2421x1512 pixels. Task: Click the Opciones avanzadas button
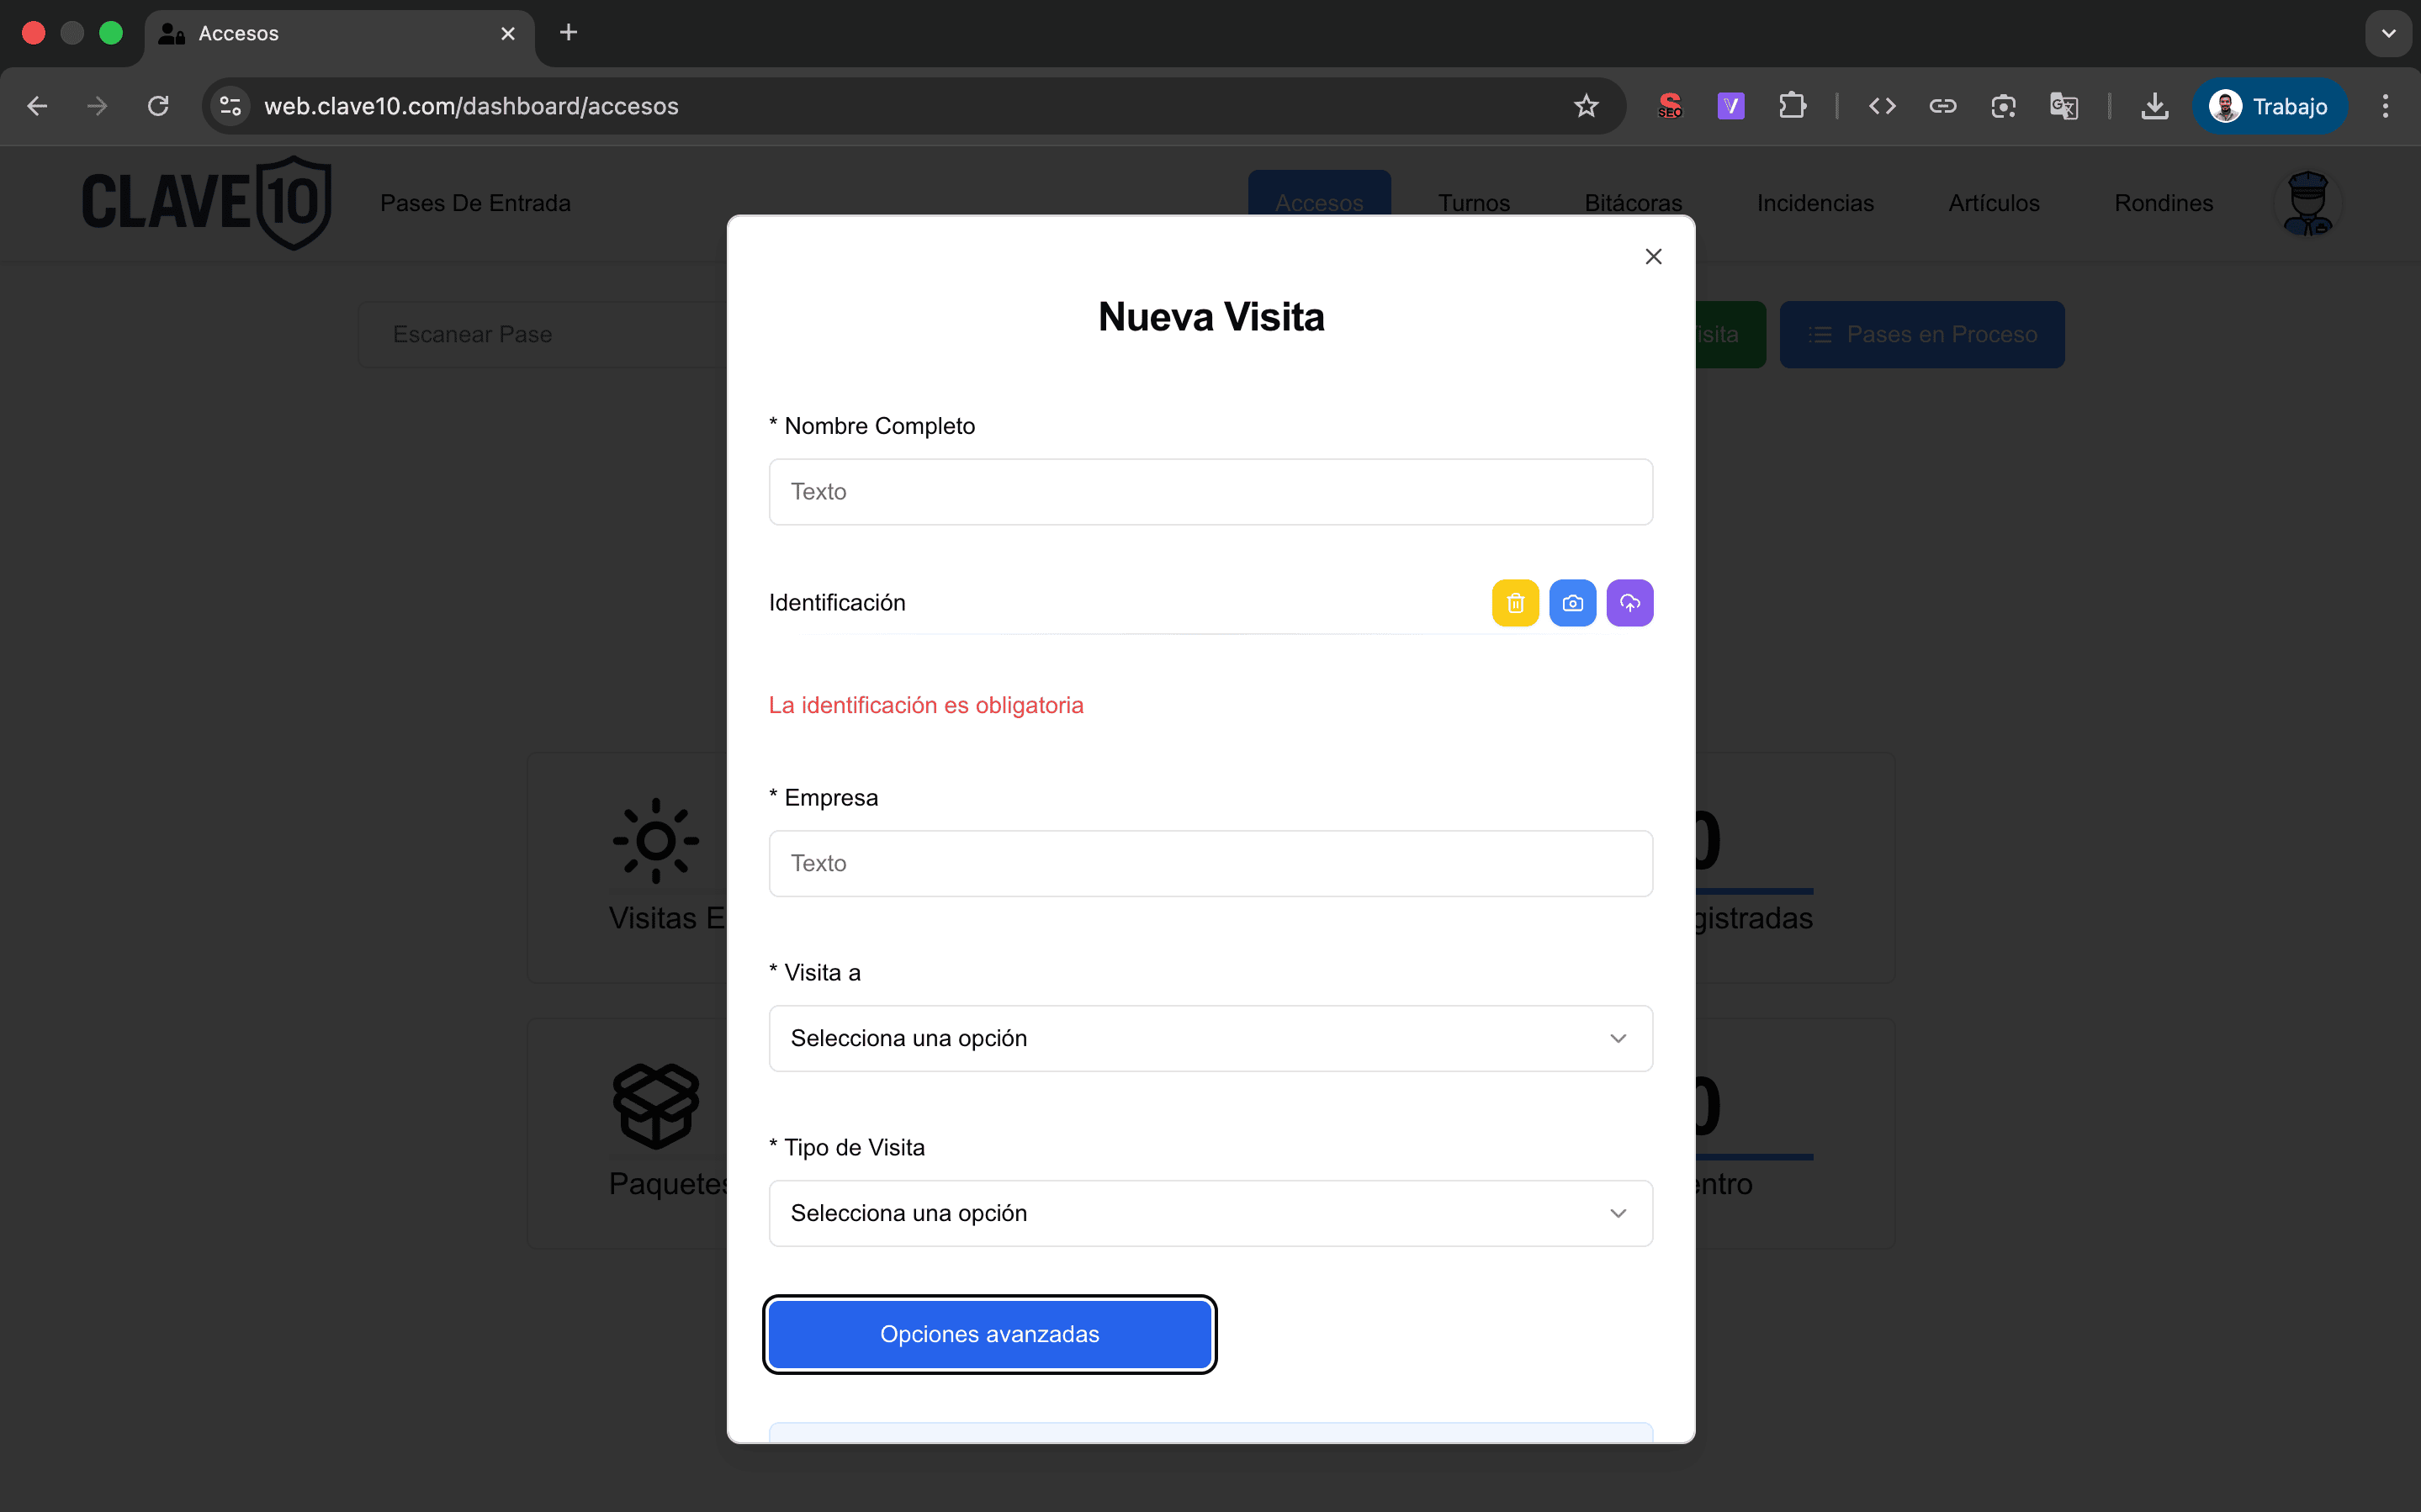pyautogui.click(x=989, y=1334)
